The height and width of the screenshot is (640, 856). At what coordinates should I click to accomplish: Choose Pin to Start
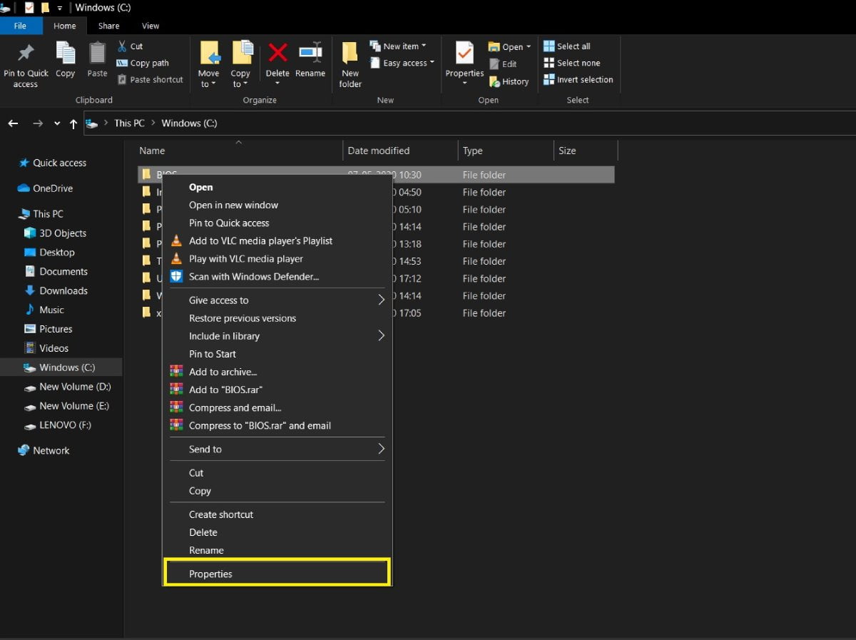click(x=213, y=354)
